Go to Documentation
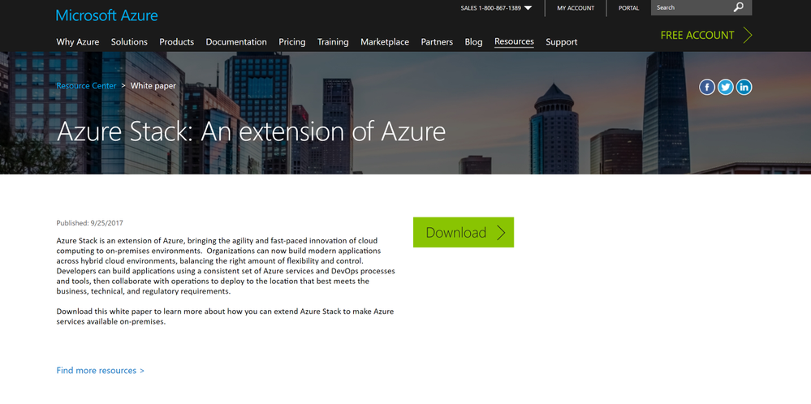This screenshot has width=811, height=404. (236, 42)
